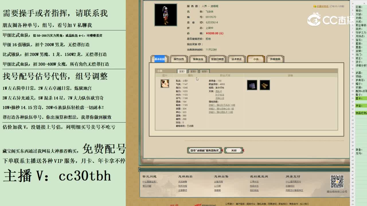
Task: Click the item number 6919570
Action: click(211, 17)
